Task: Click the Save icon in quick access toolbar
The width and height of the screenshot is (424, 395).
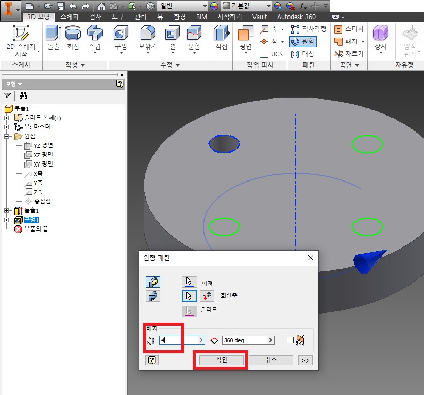Action: click(61, 6)
